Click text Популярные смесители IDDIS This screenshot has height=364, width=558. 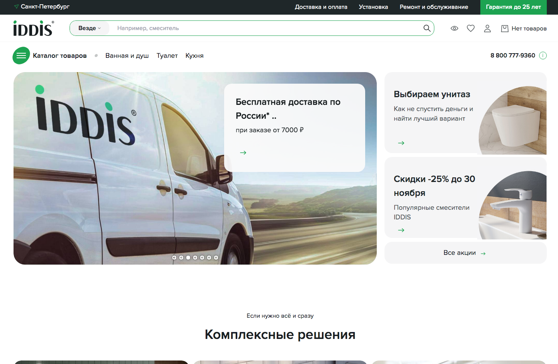coord(432,212)
